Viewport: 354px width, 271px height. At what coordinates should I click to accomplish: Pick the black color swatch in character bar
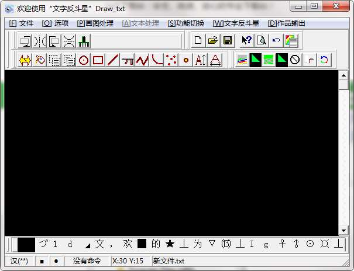[26, 244]
